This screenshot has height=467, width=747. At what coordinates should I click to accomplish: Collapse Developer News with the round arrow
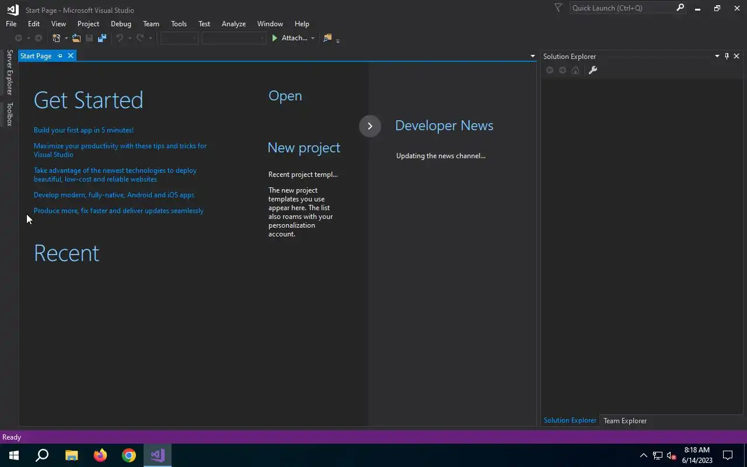[370, 126]
